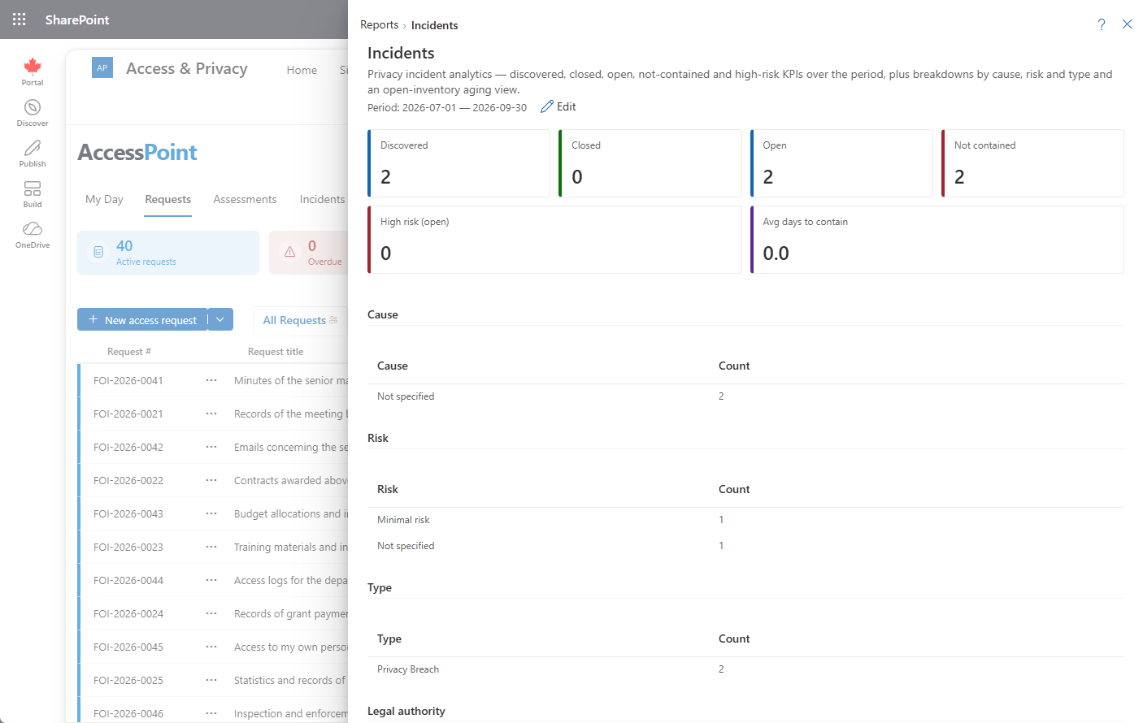Screen dimensions: 1143x723
Task: Open the actions menu for FOI-2026-0021
Action: 211,413
